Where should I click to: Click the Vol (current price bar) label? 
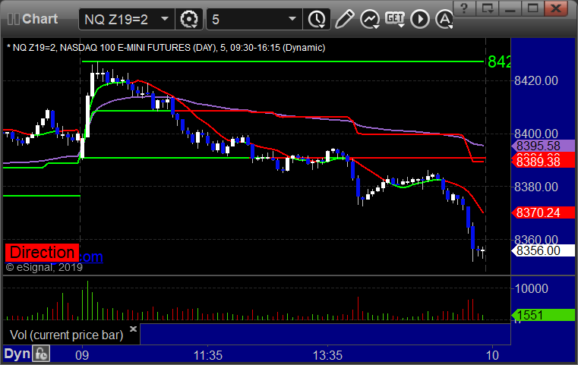coord(66,335)
